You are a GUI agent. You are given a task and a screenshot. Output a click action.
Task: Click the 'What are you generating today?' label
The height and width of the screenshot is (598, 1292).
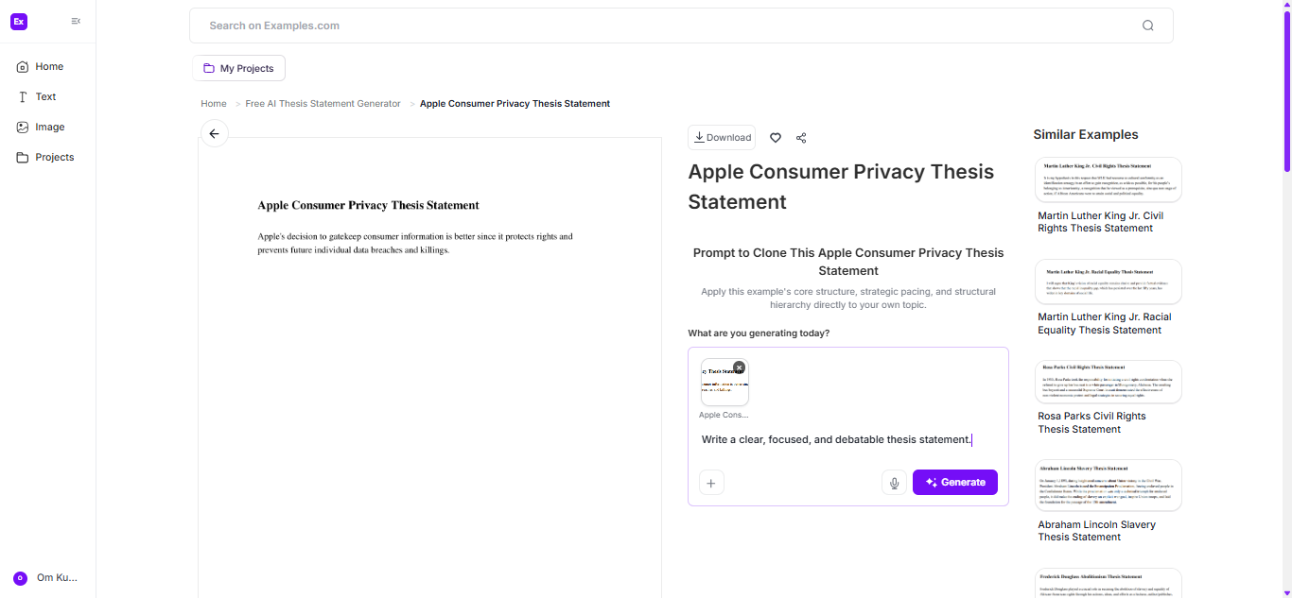pos(759,333)
